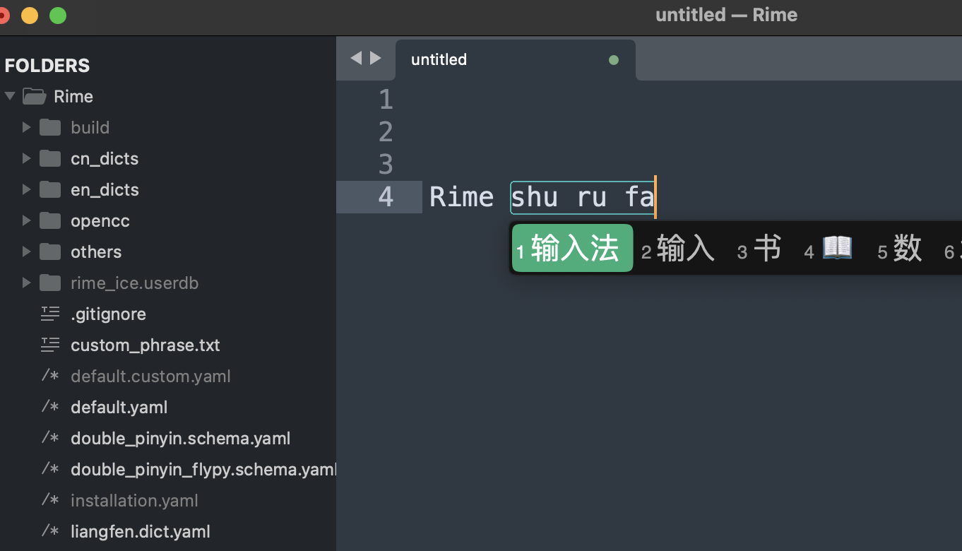
Task: Click the unsaved-changes dot on untitled tab
Action: coord(614,60)
